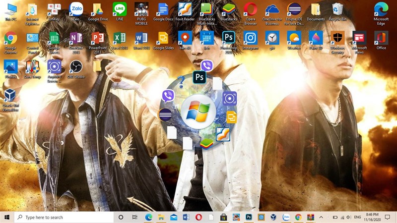Screen dimensions: 397x223
Task: Open volume control in system tray
Action: [349, 217]
